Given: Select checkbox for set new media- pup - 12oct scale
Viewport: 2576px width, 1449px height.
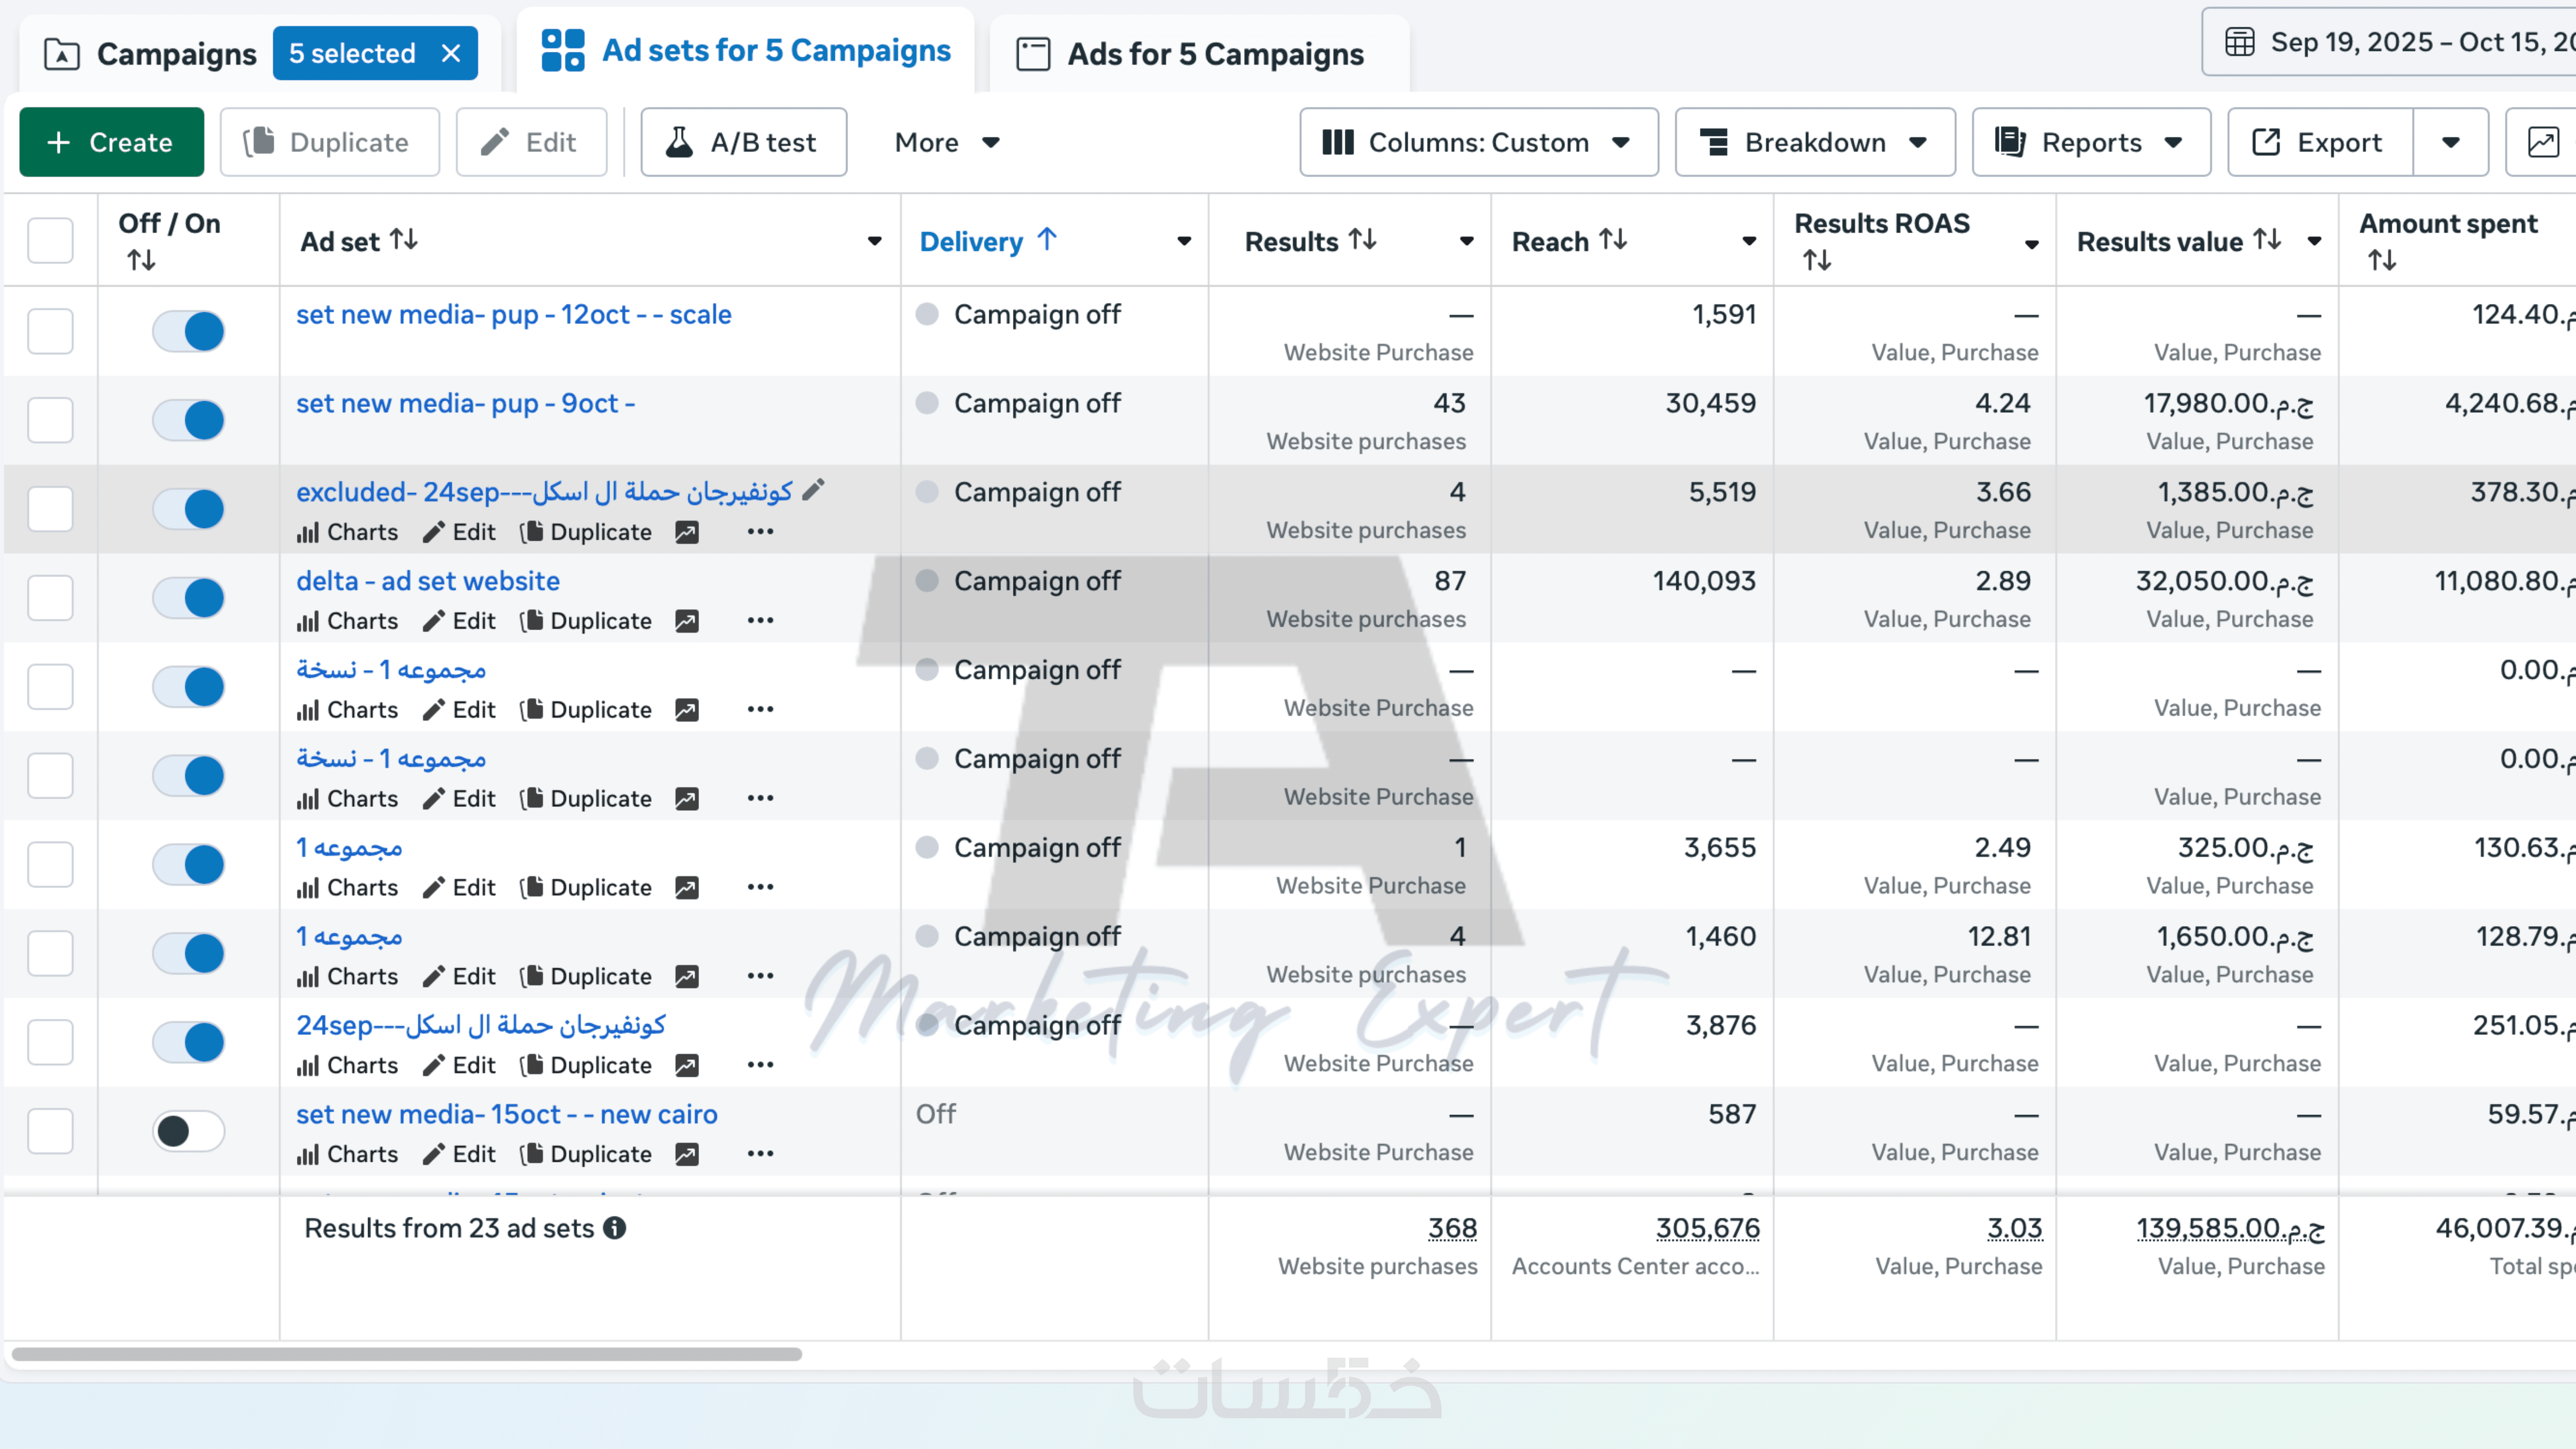Looking at the screenshot, I should [50, 331].
